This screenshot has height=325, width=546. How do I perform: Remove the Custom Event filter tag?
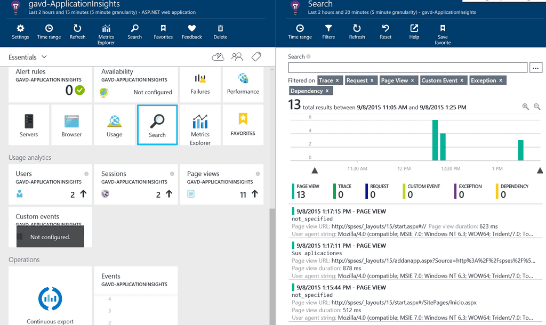click(462, 80)
